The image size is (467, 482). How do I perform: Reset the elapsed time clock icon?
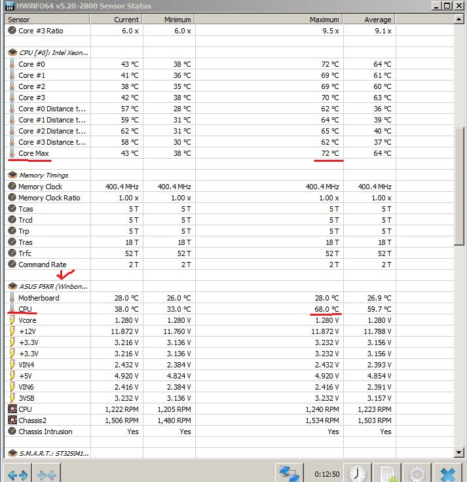click(358, 473)
